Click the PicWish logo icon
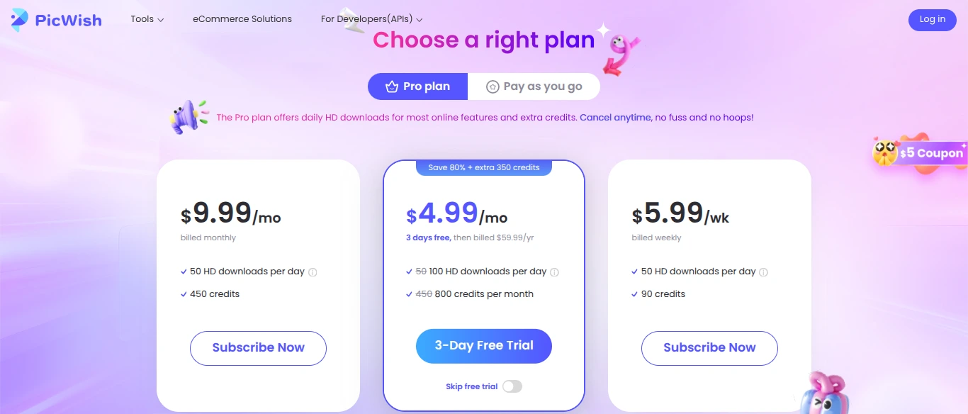This screenshot has width=968, height=414. [20, 20]
